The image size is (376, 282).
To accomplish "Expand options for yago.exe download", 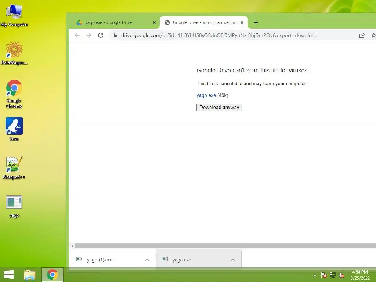I will (232, 260).
